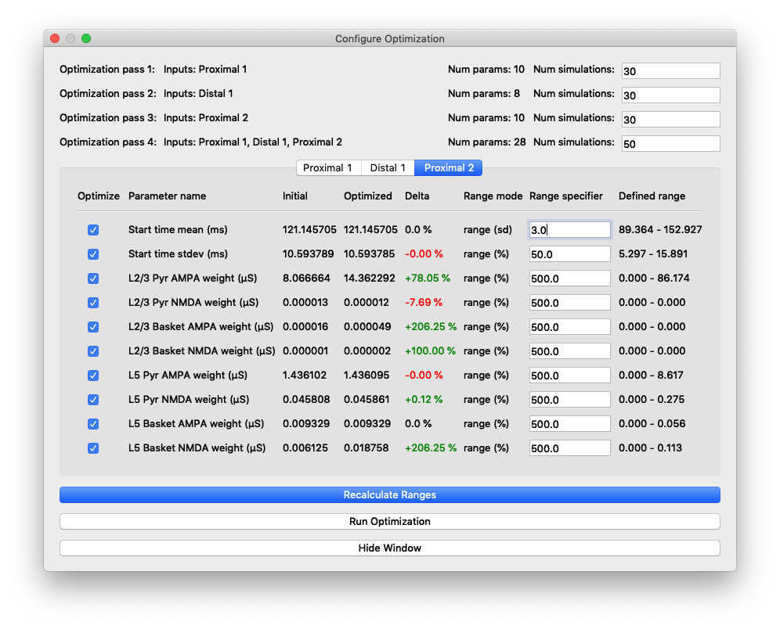
Task: Start the Run Optimization button
Action: tap(390, 521)
